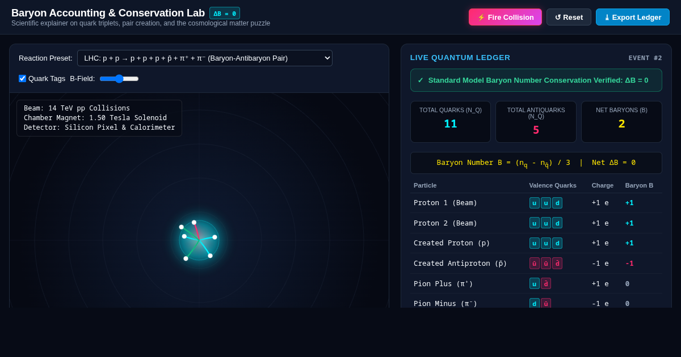Screen dimensions: 681x357
Task: Select the Proton 2 (Beam) row label
Action: click(x=445, y=223)
